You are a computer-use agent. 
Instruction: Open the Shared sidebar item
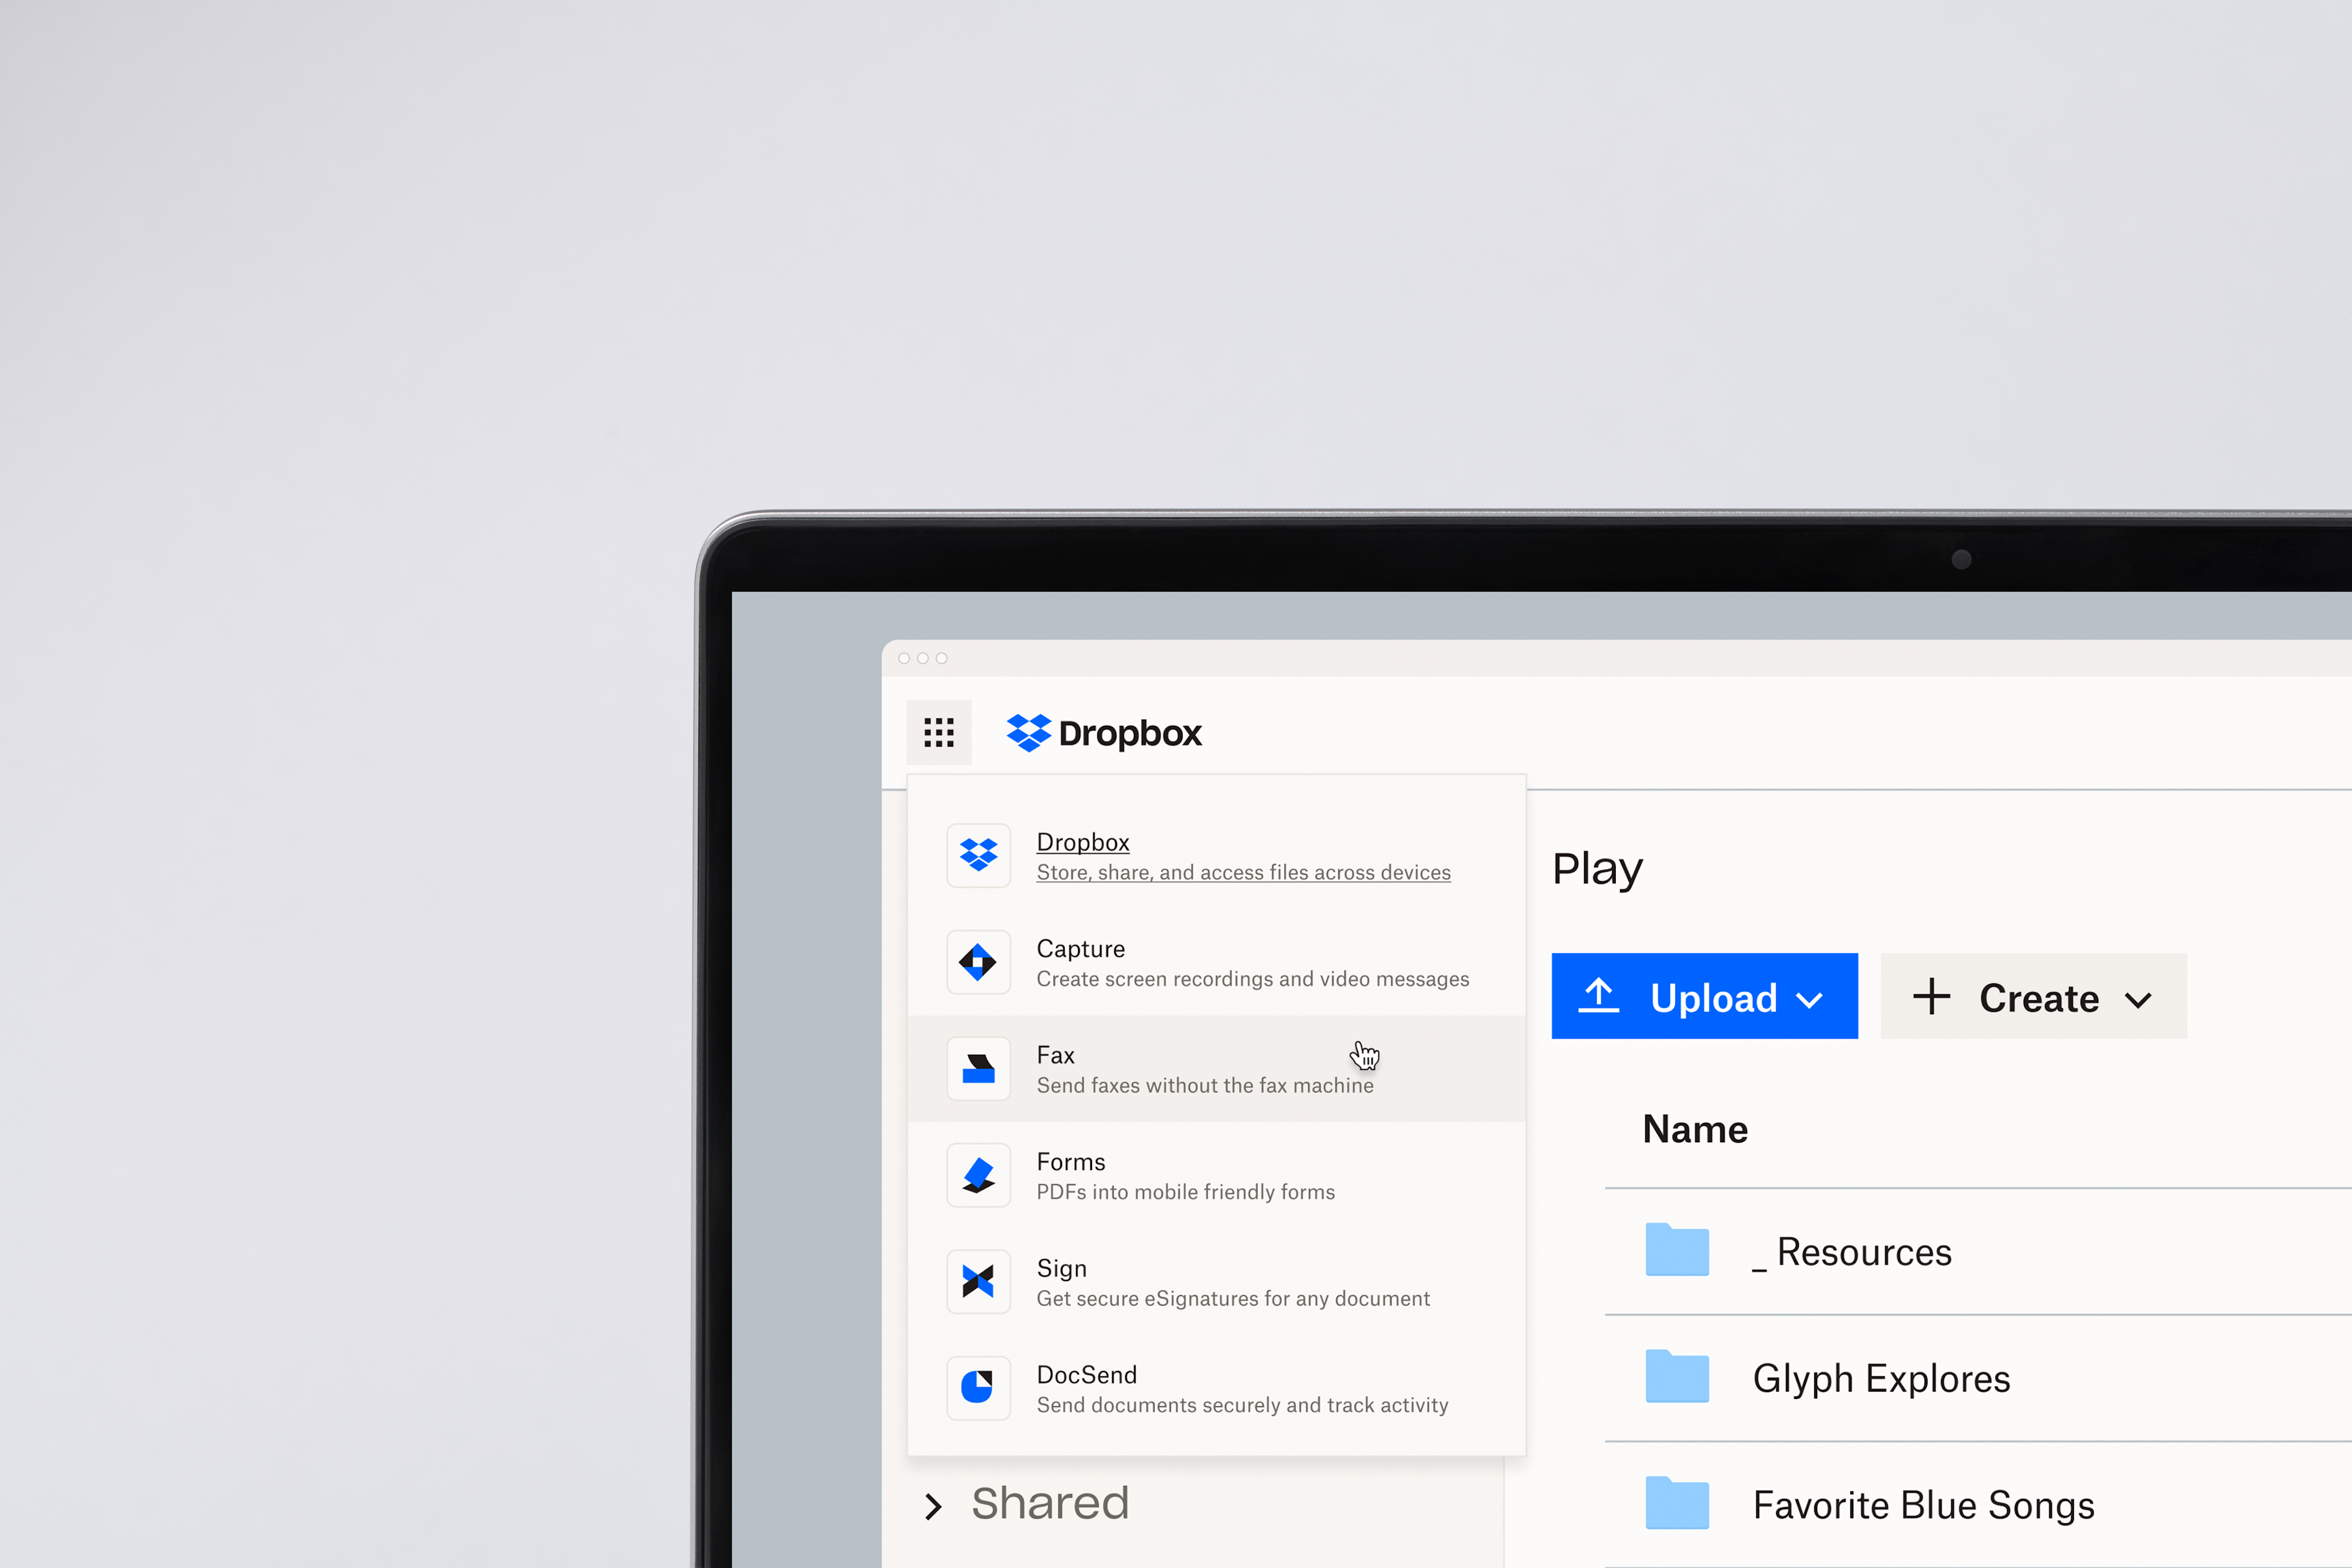tap(1050, 1503)
